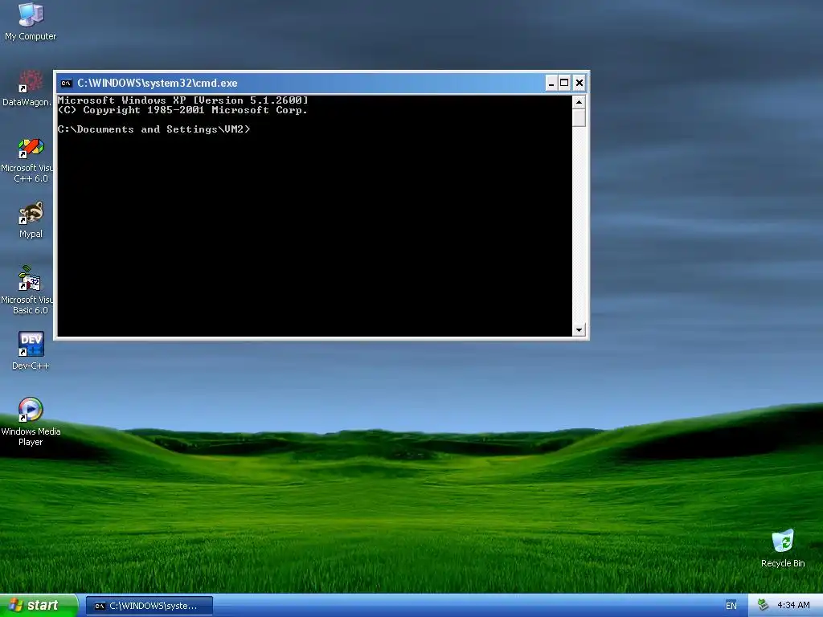823x617 pixels.
Task: Click the EN language bar indicator
Action: coord(731,606)
